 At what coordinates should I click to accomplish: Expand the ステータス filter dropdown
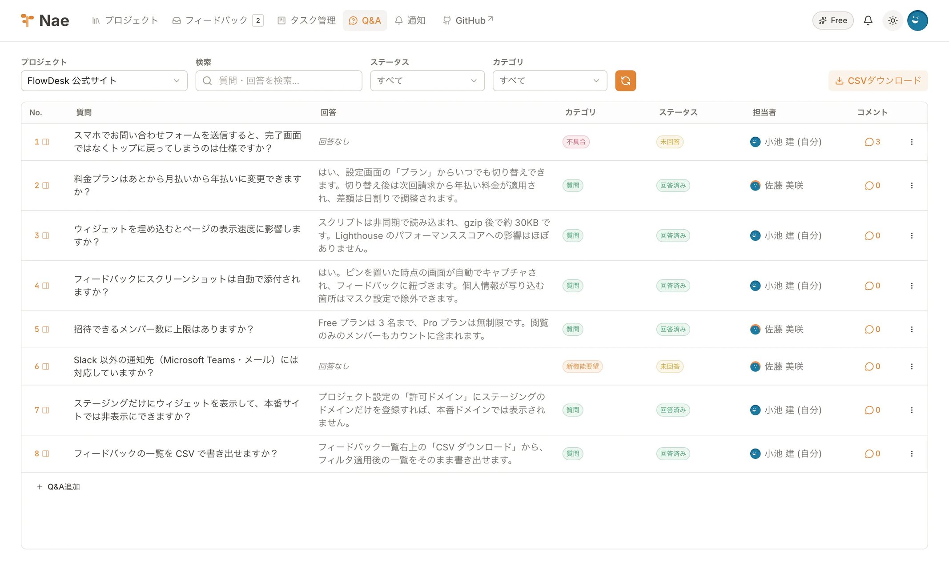(427, 80)
